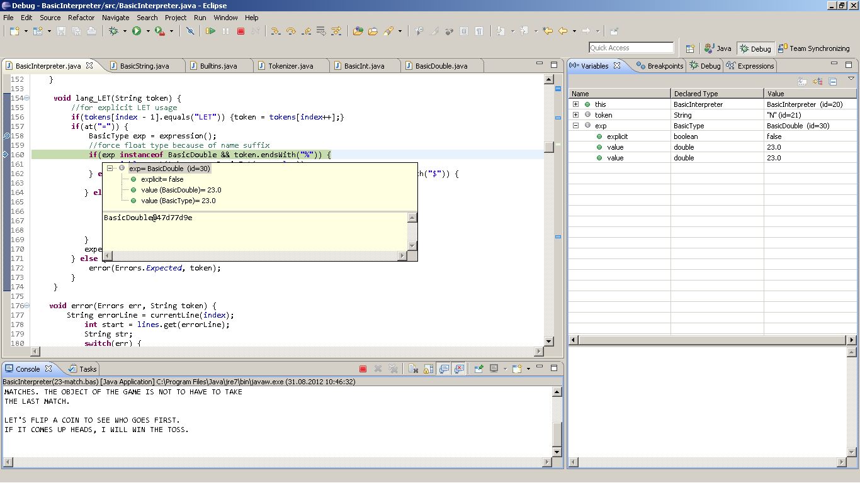Toggle Use Step Filters icon
The height and width of the screenshot is (483, 860).
336,31
